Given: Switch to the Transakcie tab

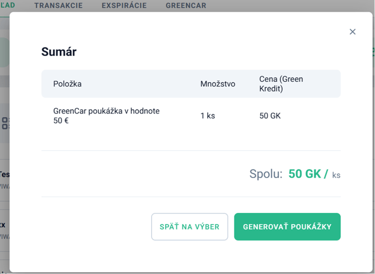Looking at the screenshot, I should [x=58, y=6].
